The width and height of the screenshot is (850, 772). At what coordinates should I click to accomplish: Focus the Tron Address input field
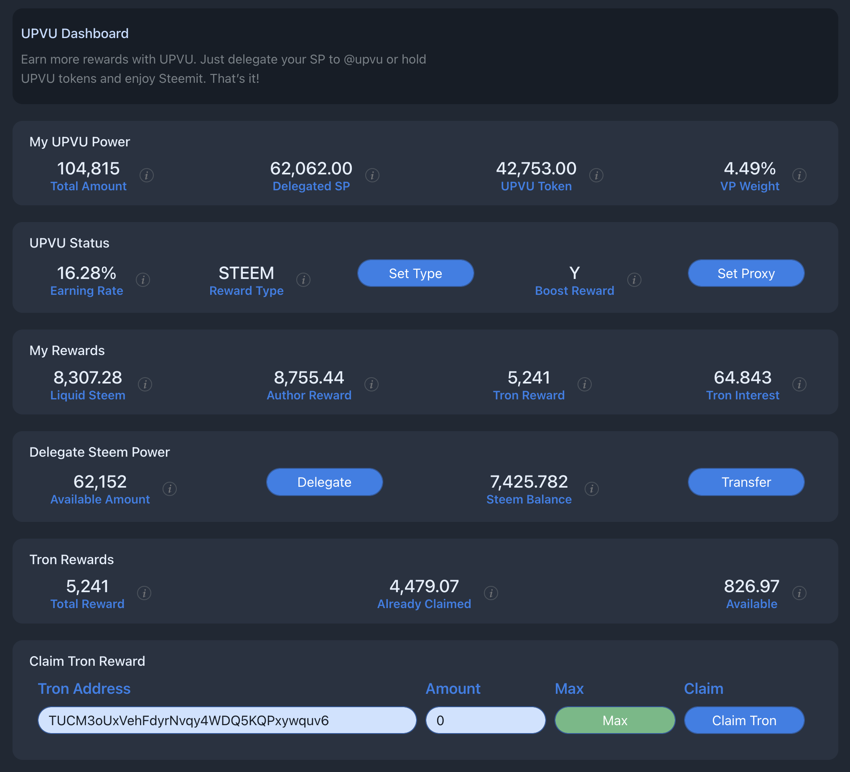click(227, 720)
